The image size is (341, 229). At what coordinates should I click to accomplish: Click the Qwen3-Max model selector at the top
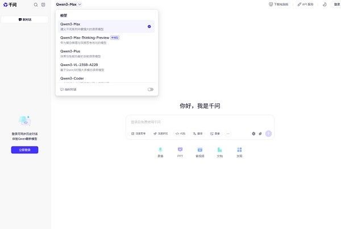pos(68,5)
